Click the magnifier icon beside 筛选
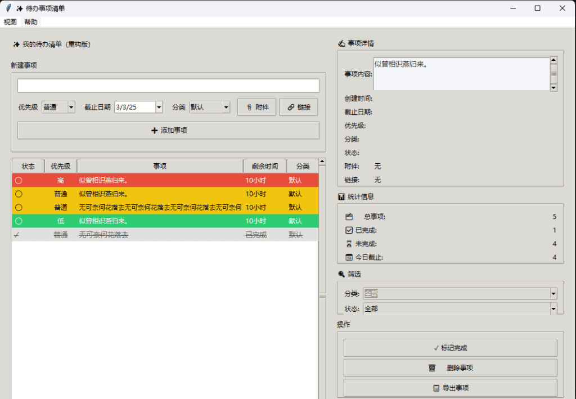 click(341, 274)
